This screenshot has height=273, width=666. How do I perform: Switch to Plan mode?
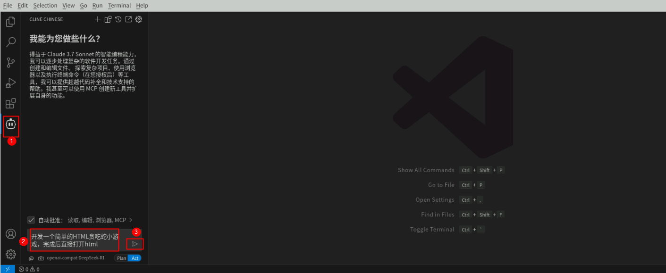pyautogui.click(x=121, y=258)
